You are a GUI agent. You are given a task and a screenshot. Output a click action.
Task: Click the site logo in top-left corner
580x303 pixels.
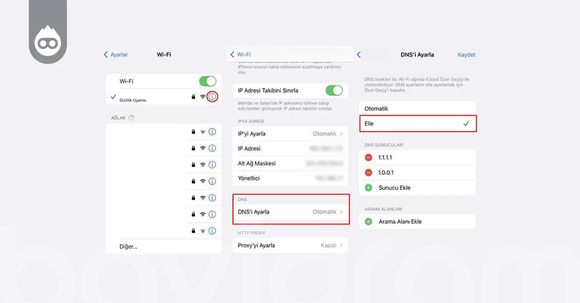point(47,43)
